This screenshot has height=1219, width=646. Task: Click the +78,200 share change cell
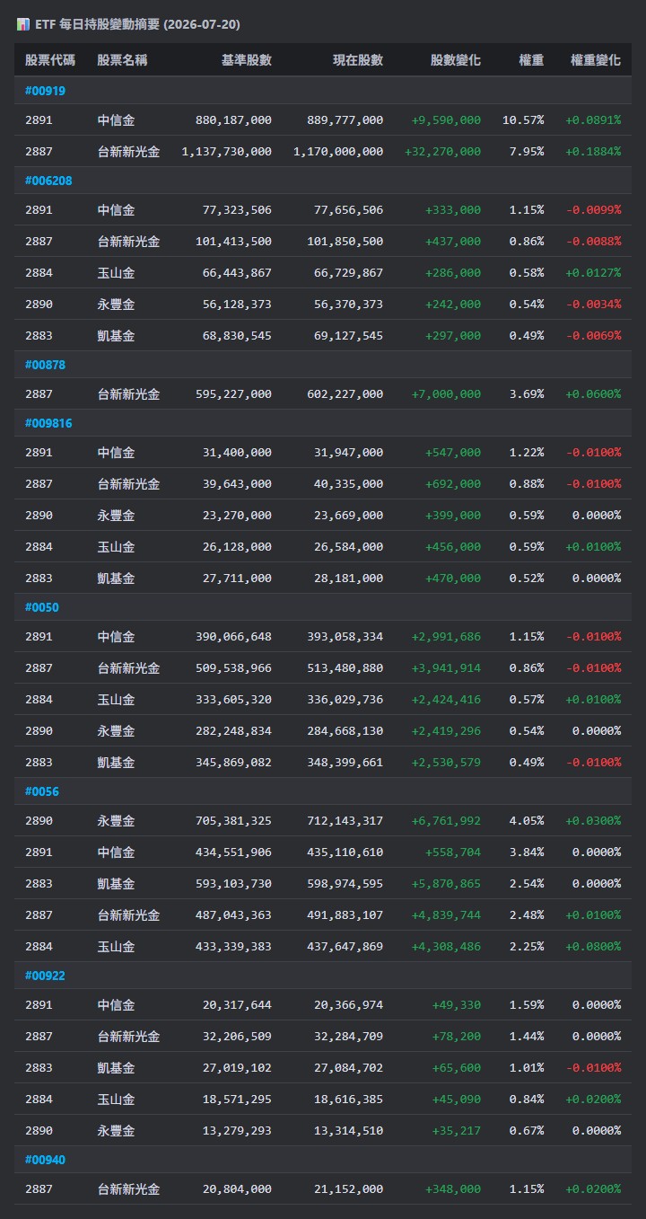(x=457, y=1036)
